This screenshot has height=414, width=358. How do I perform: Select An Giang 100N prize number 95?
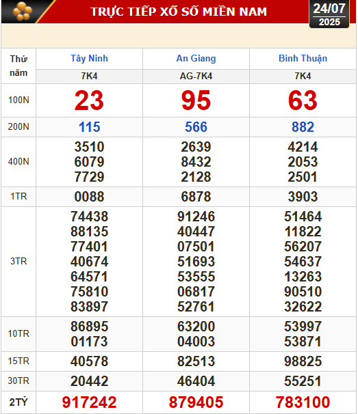pyautogui.click(x=196, y=100)
